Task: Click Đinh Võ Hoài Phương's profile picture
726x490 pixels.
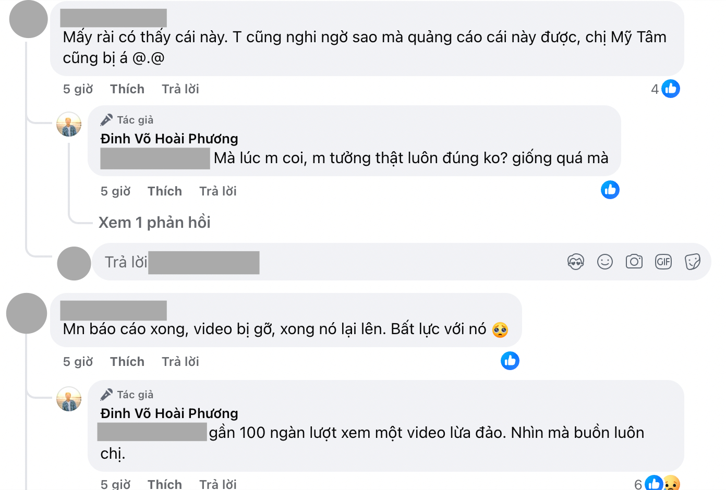Action: pos(68,125)
